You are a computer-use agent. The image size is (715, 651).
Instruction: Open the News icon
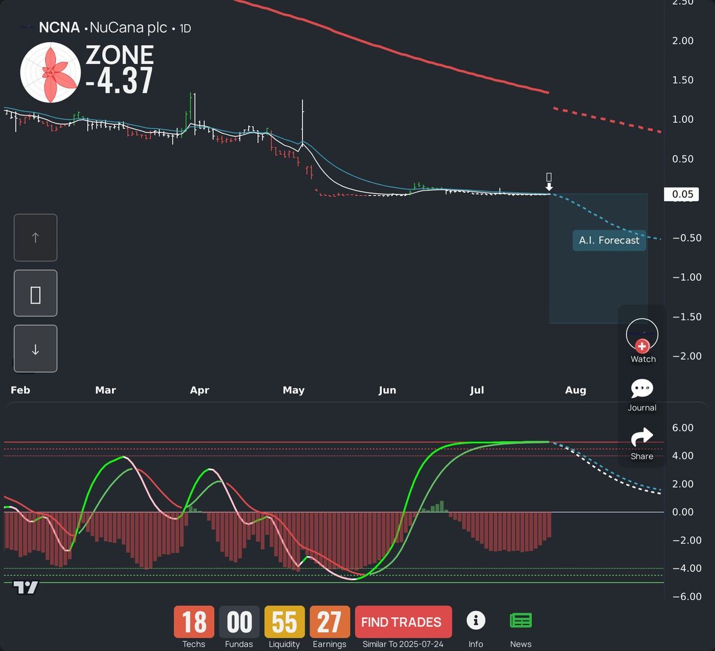click(x=520, y=620)
